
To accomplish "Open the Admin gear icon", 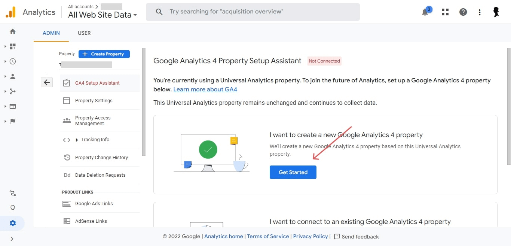I will click(x=13, y=223).
